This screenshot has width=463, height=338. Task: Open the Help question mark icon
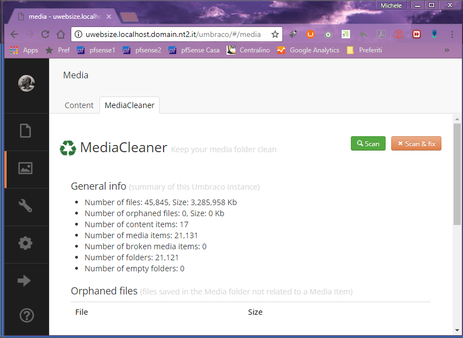27,315
